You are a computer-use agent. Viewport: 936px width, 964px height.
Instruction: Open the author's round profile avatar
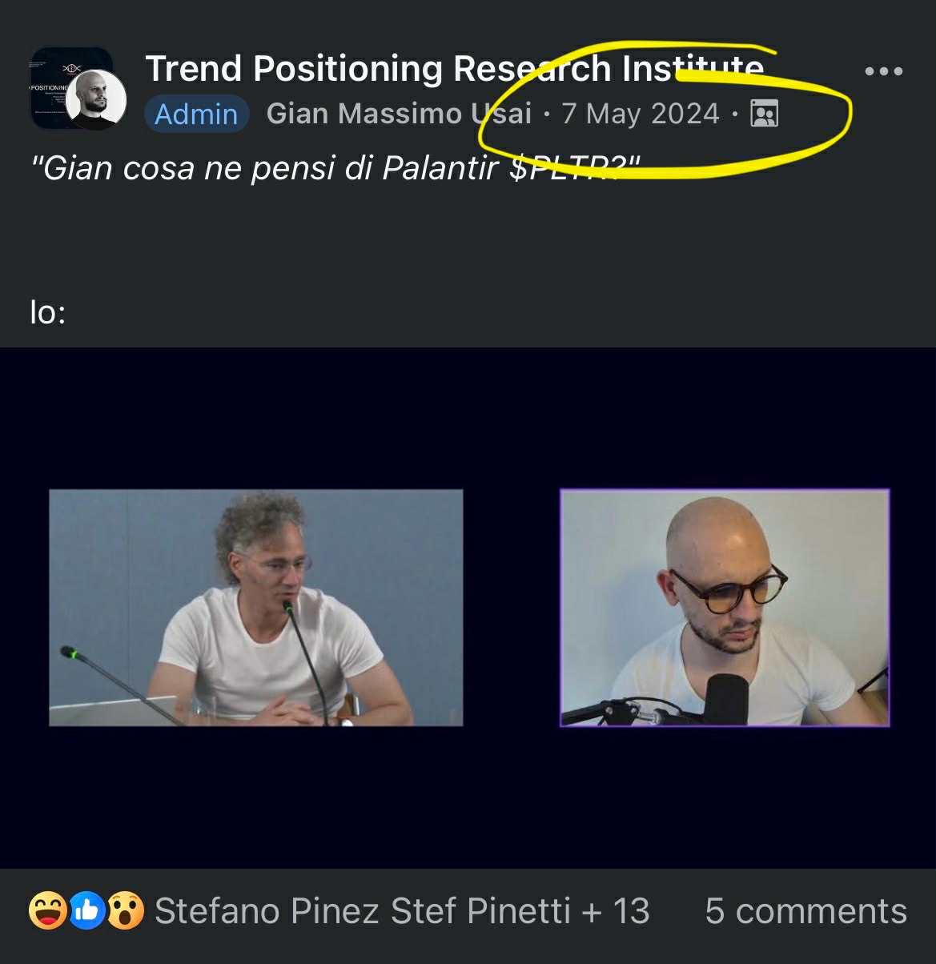click(x=96, y=100)
